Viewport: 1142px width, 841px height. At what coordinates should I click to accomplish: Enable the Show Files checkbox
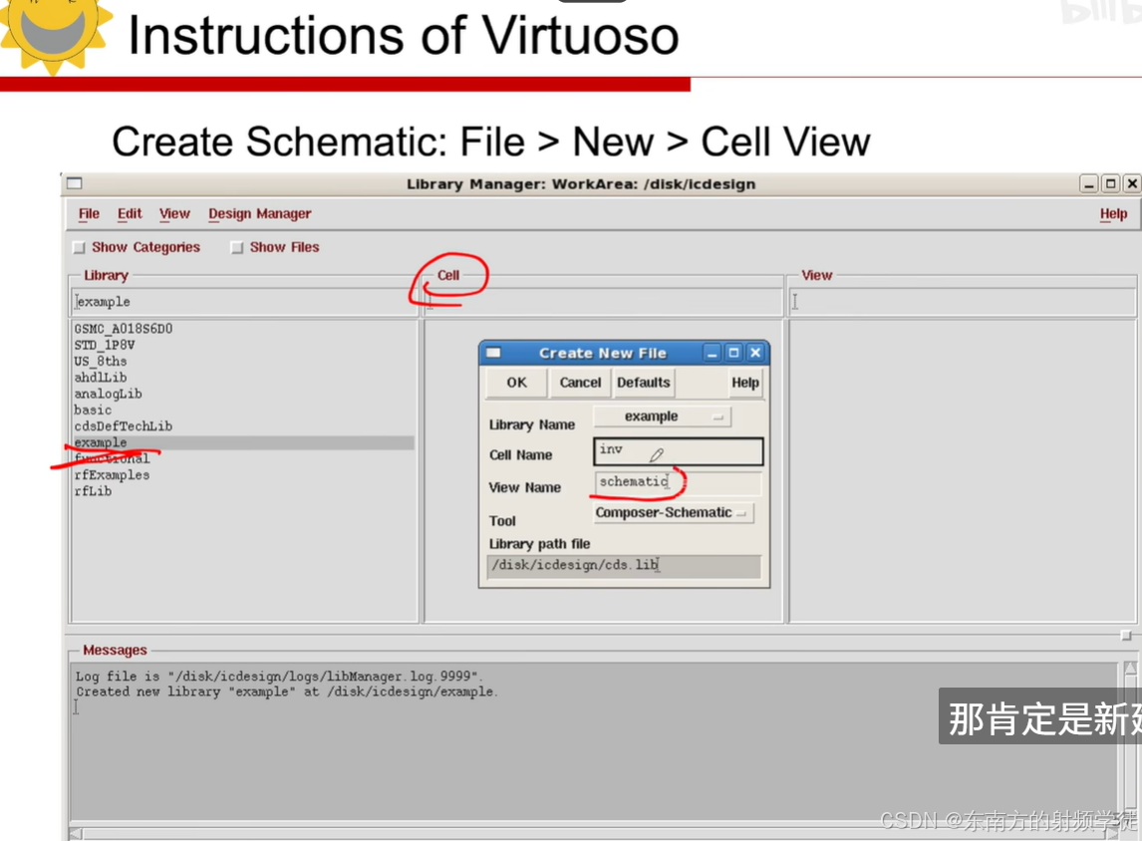237,247
